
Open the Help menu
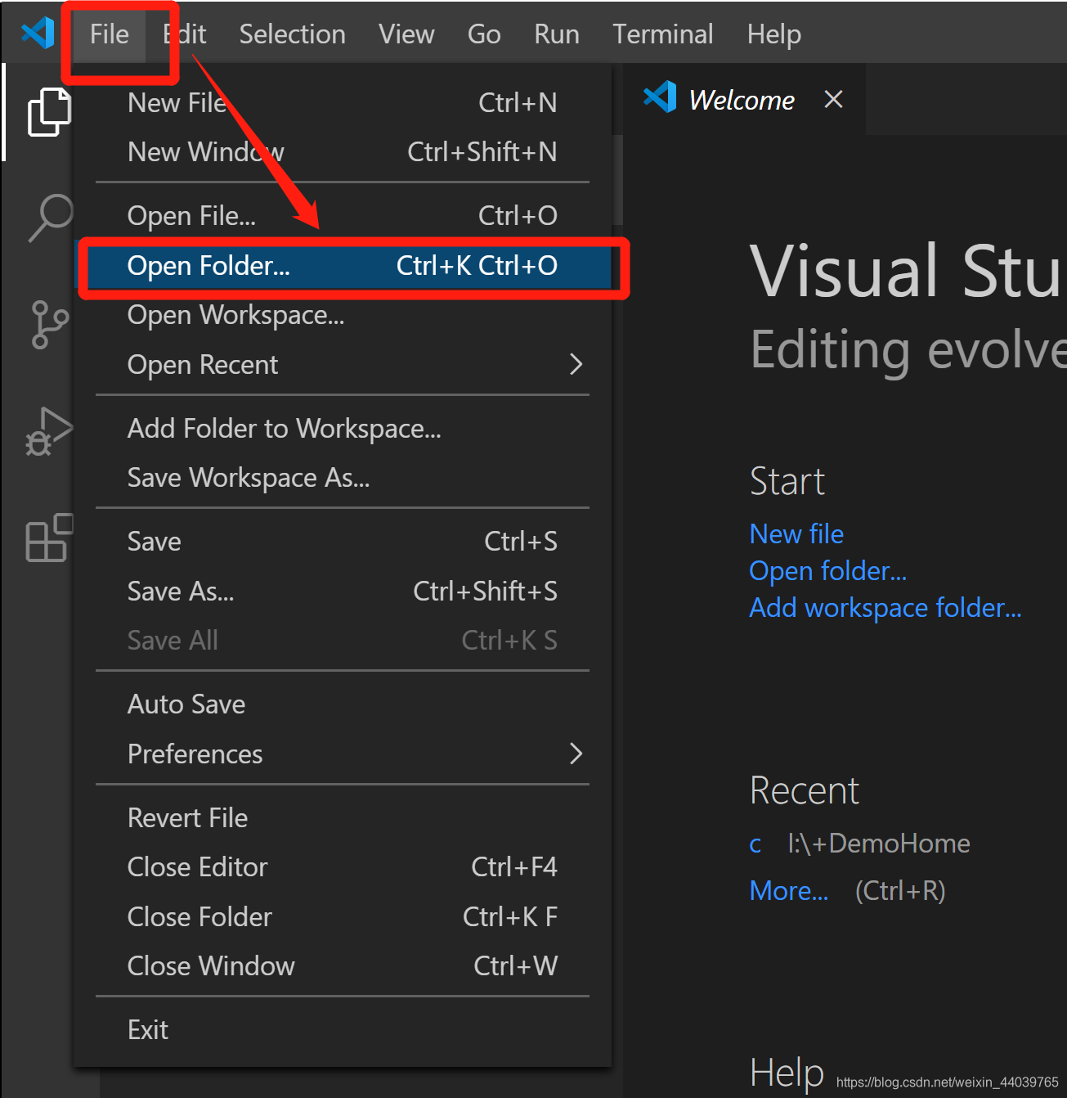774,34
